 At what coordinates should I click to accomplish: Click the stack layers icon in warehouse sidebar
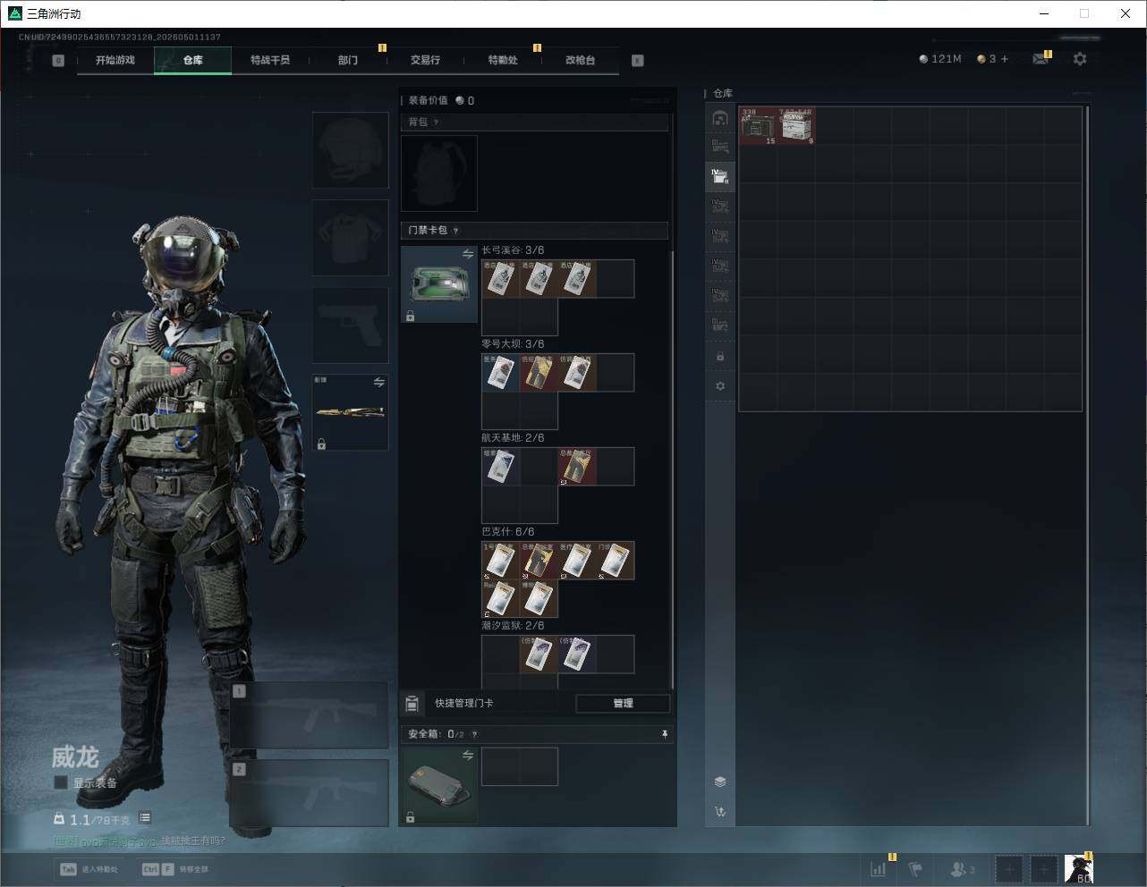pyautogui.click(x=720, y=781)
